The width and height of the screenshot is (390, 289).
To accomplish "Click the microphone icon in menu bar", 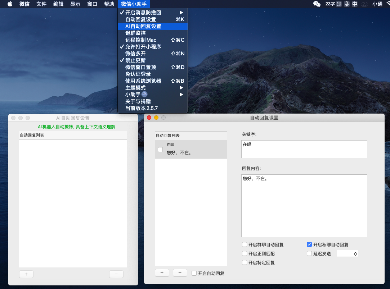I will pos(347,4).
